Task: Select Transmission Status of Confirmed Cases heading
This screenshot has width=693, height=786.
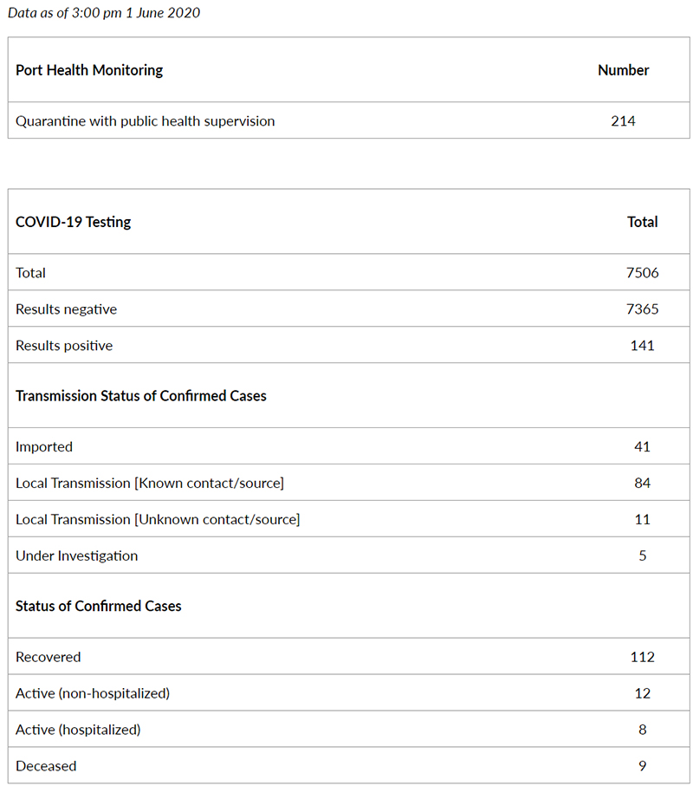Action: click(141, 396)
